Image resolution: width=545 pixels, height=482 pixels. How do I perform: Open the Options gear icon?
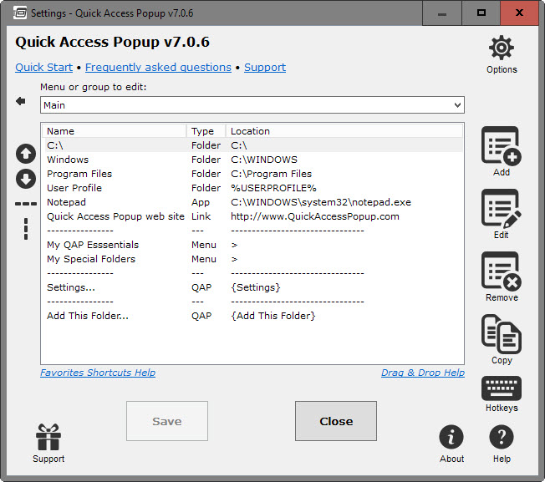pyautogui.click(x=502, y=48)
